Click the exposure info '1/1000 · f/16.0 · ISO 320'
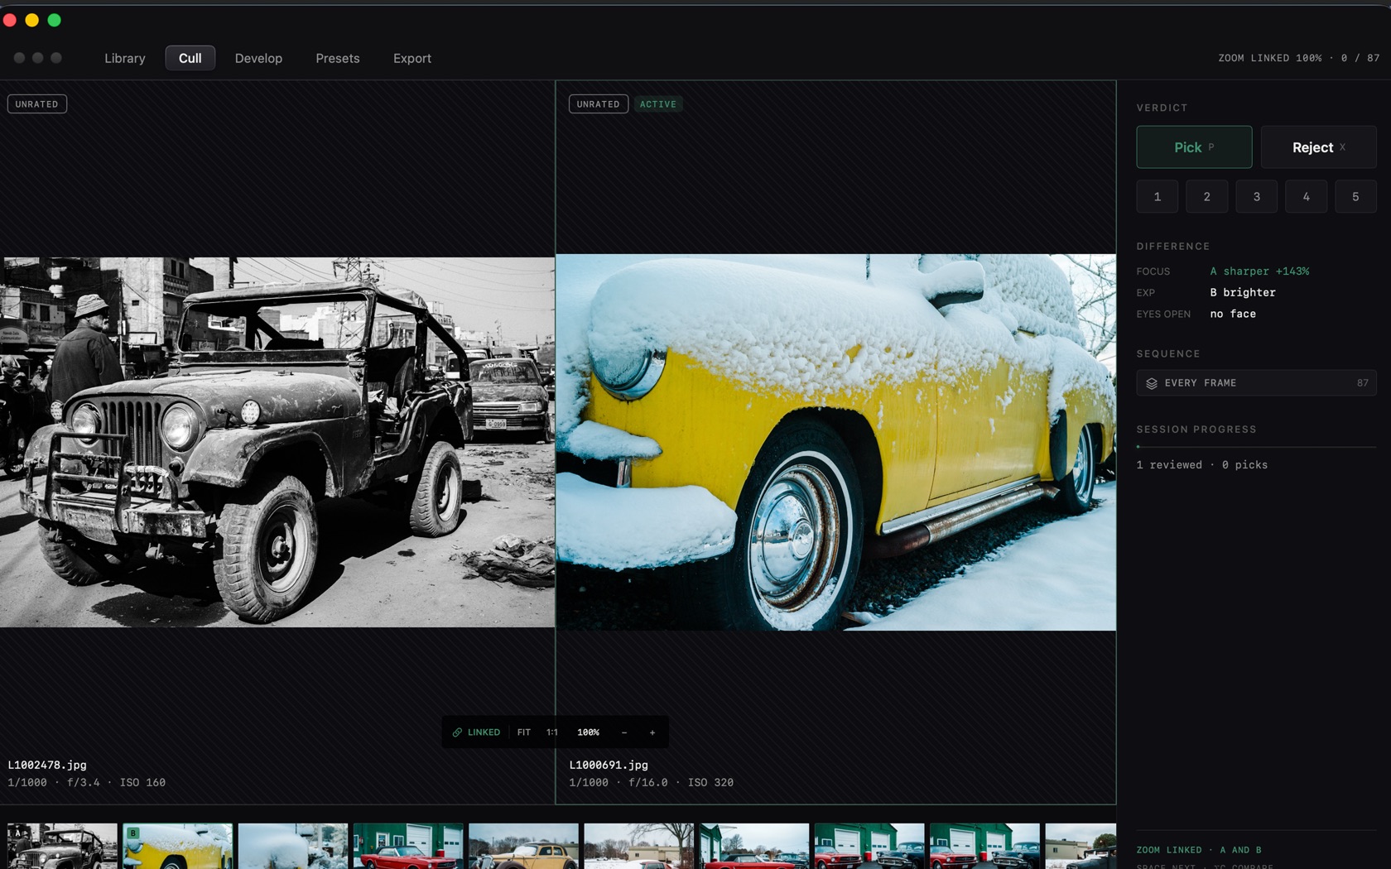The height and width of the screenshot is (869, 1391). [x=652, y=782]
